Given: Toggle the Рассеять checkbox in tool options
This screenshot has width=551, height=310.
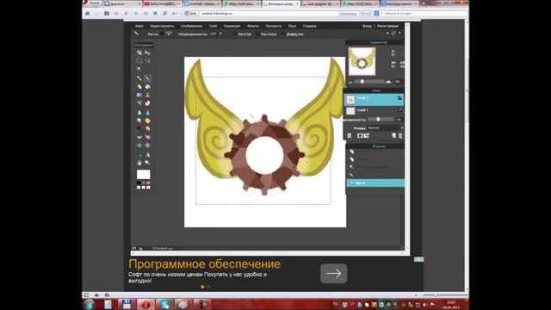Looking at the screenshot, I should (x=258, y=34).
